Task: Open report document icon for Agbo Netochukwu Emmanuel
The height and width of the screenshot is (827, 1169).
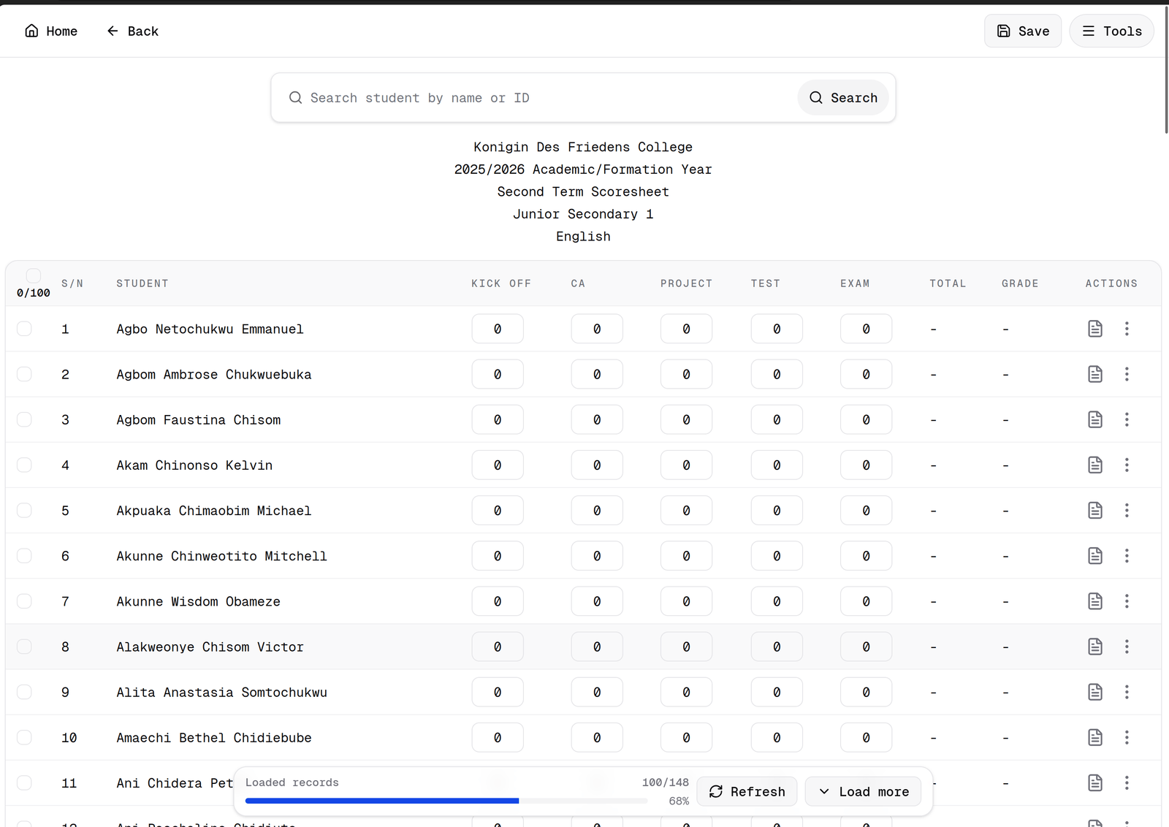Action: 1094,329
